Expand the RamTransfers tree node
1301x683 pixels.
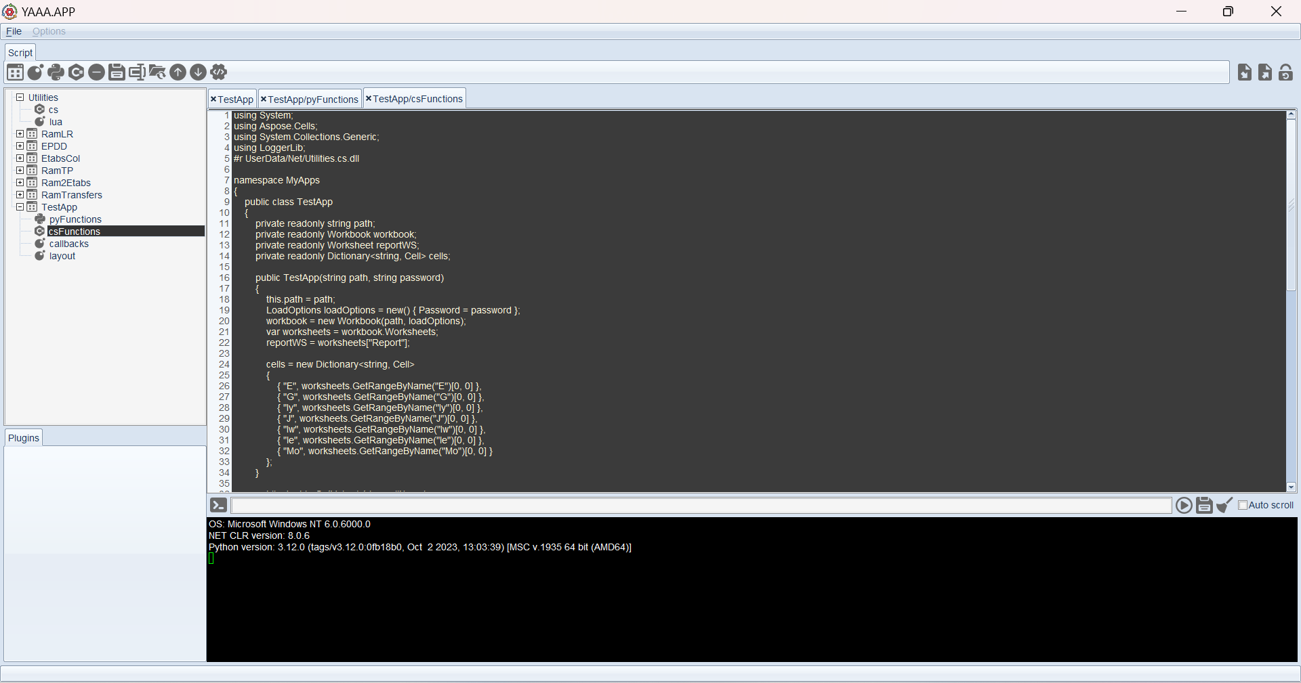click(20, 195)
